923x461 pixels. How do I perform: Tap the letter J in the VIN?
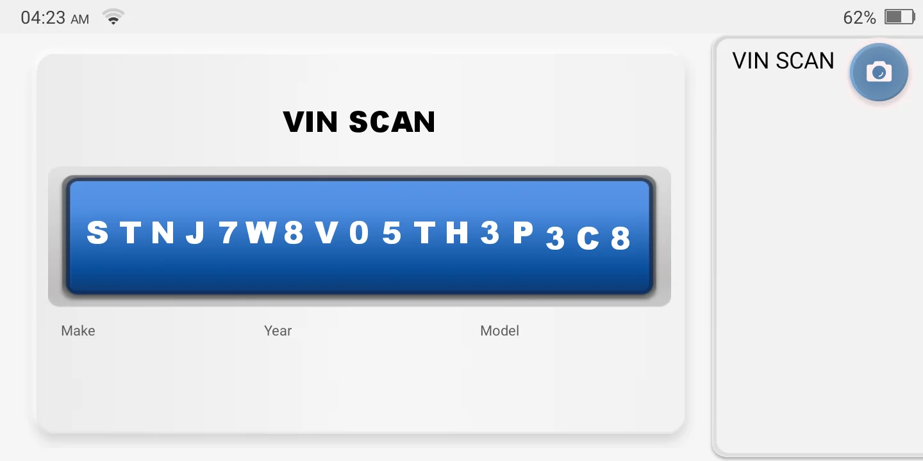coord(195,232)
